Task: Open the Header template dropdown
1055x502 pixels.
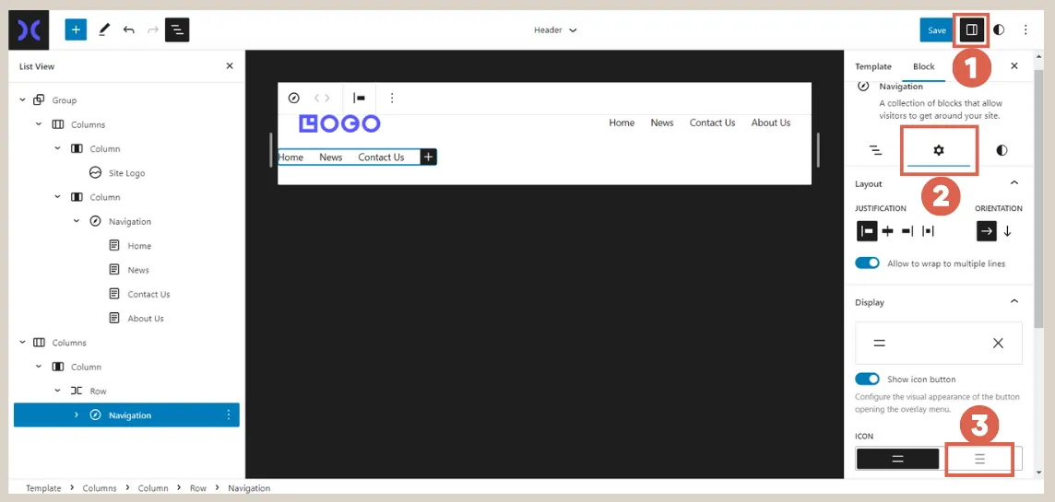Action: (x=555, y=30)
